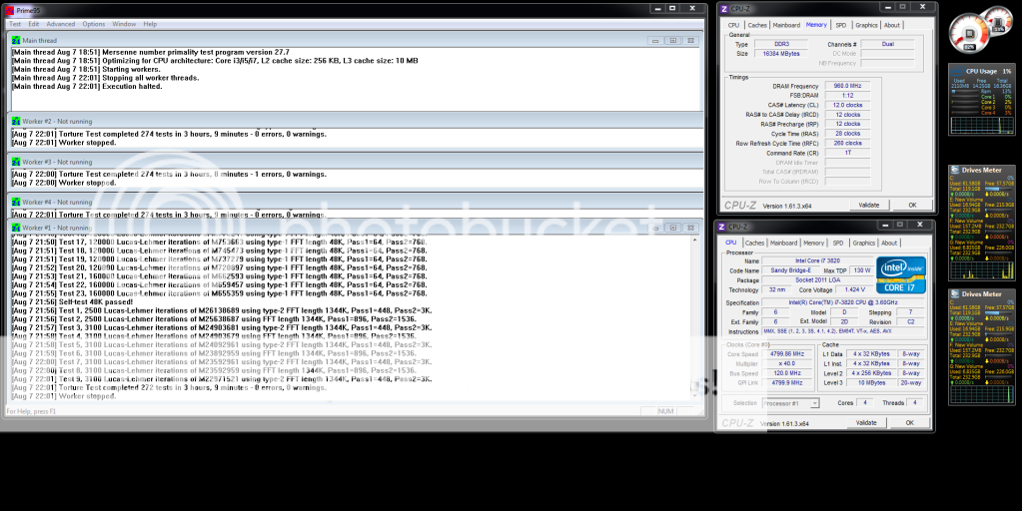The height and width of the screenshot is (511, 1022).
Task: Select the Worker #3 - Not running title bar
Action: 356,162
